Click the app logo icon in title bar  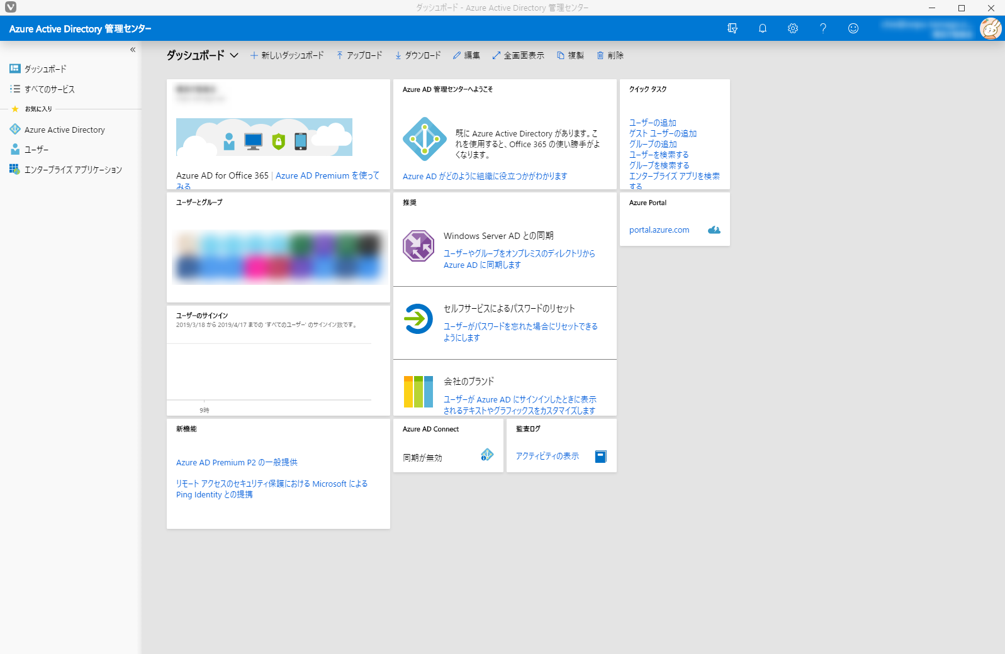(x=11, y=8)
